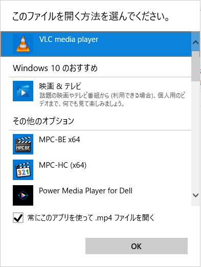Click Power Media Player for Dell text

coord(85,191)
